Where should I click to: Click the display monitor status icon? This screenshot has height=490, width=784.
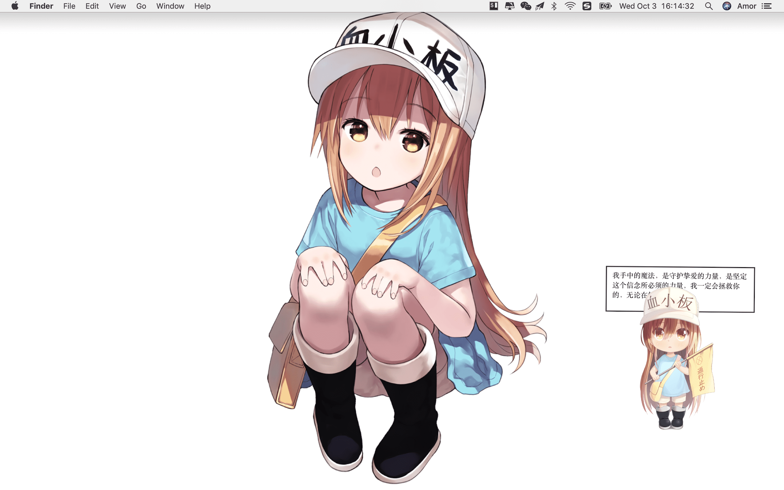(510, 6)
